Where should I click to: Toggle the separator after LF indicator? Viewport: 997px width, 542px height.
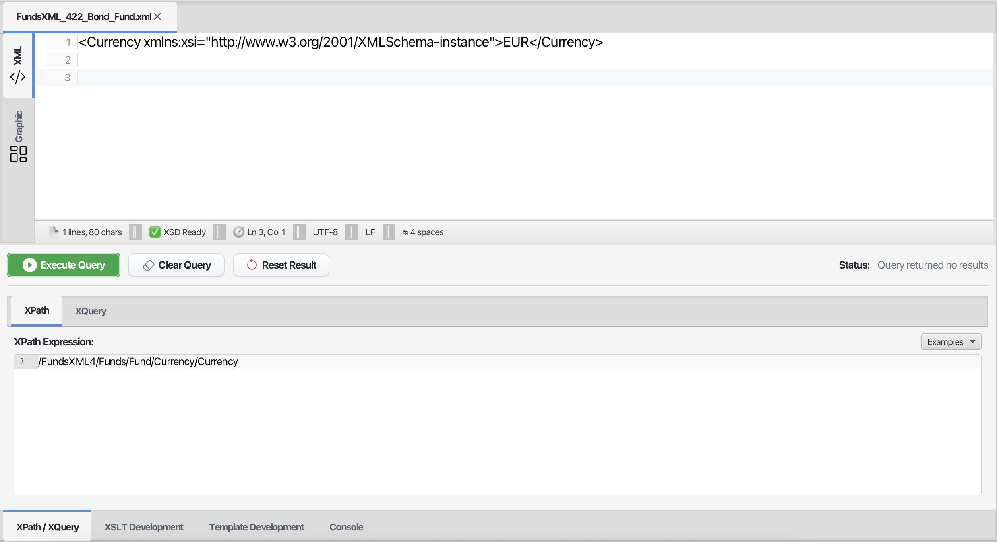pos(388,232)
